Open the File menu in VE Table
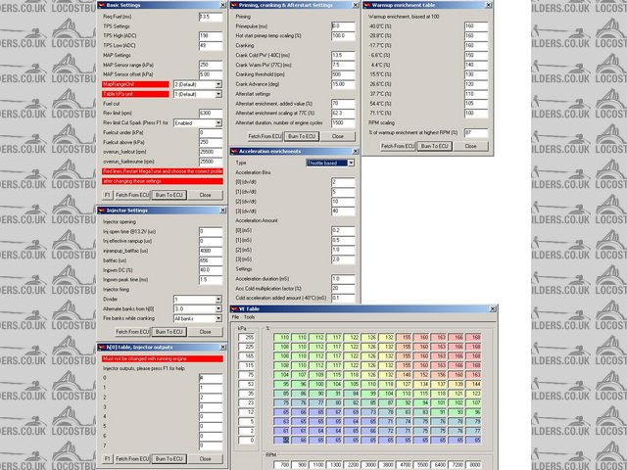627x470 pixels. coord(235,317)
